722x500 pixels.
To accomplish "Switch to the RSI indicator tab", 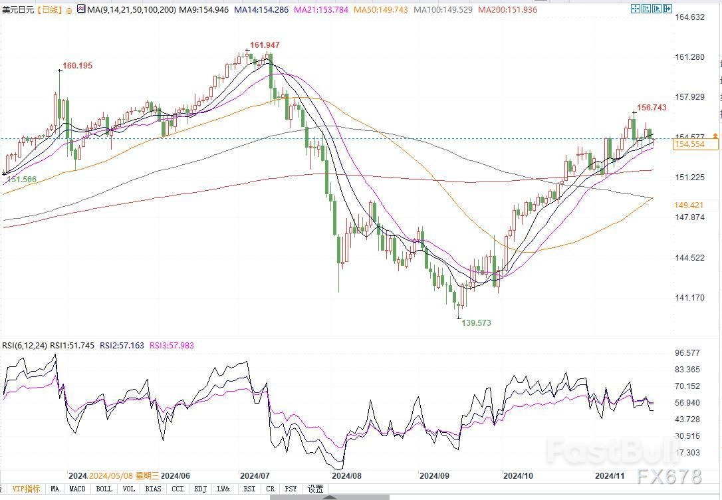I will [x=249, y=489].
